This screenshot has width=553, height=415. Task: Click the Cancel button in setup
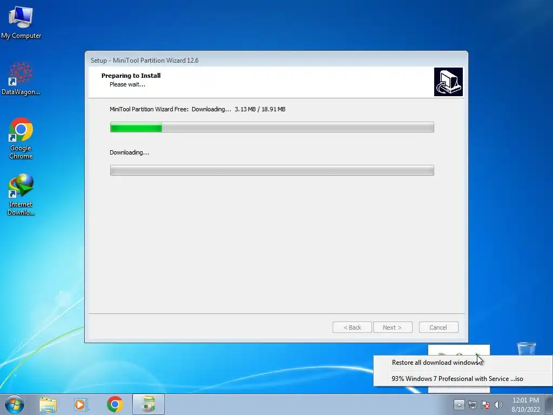point(439,327)
